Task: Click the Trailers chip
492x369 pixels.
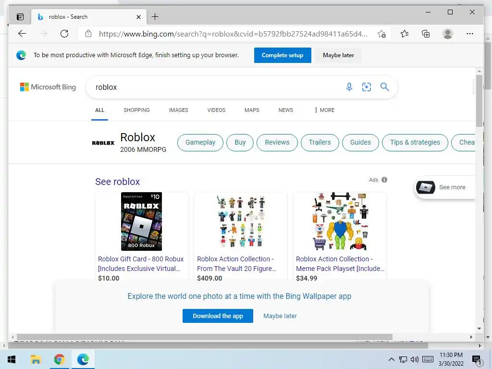Action: coord(320,142)
